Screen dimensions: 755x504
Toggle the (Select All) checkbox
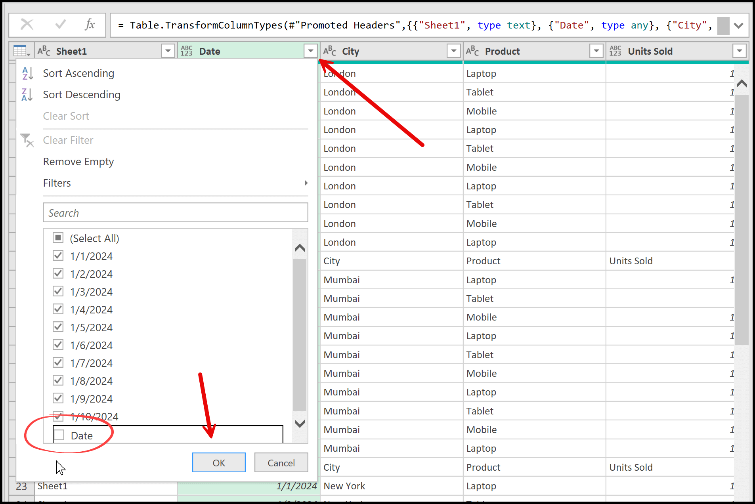point(58,238)
